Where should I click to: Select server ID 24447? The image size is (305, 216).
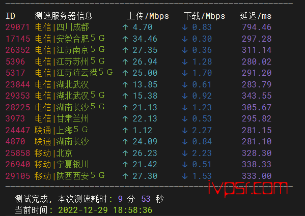coord(17,131)
